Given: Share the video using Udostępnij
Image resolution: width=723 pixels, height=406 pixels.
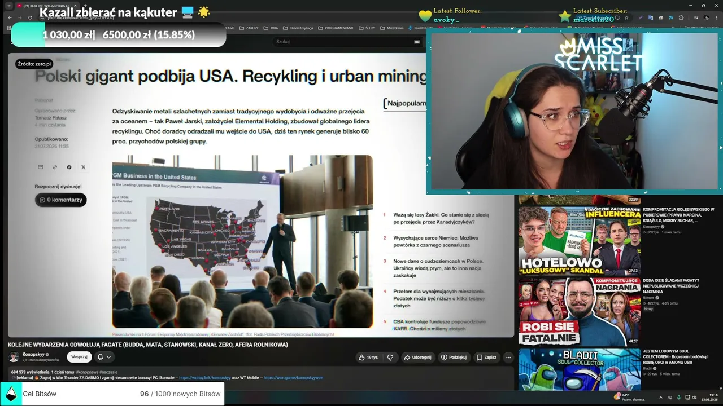Looking at the screenshot, I should 417,357.
